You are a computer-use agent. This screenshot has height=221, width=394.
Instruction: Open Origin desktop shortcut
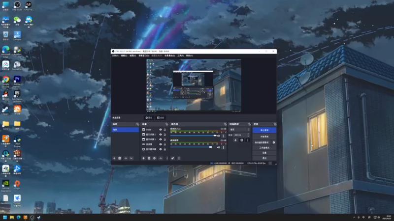click(17, 185)
